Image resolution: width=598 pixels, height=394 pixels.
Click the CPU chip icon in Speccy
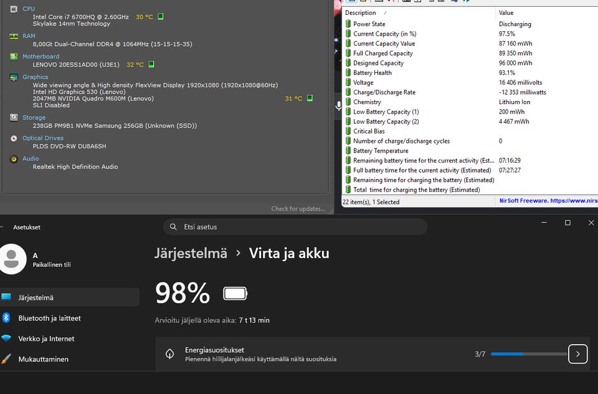14,9
